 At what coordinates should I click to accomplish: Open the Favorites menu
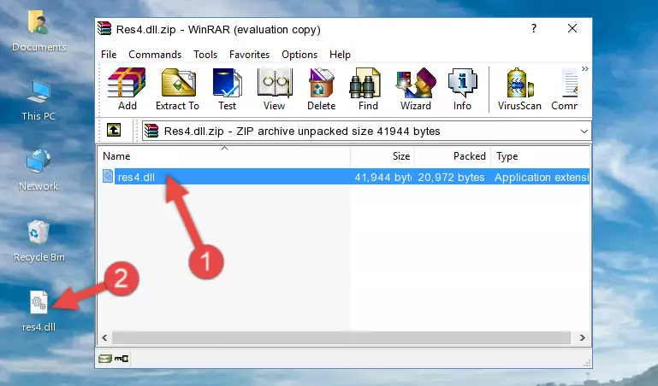coord(249,55)
